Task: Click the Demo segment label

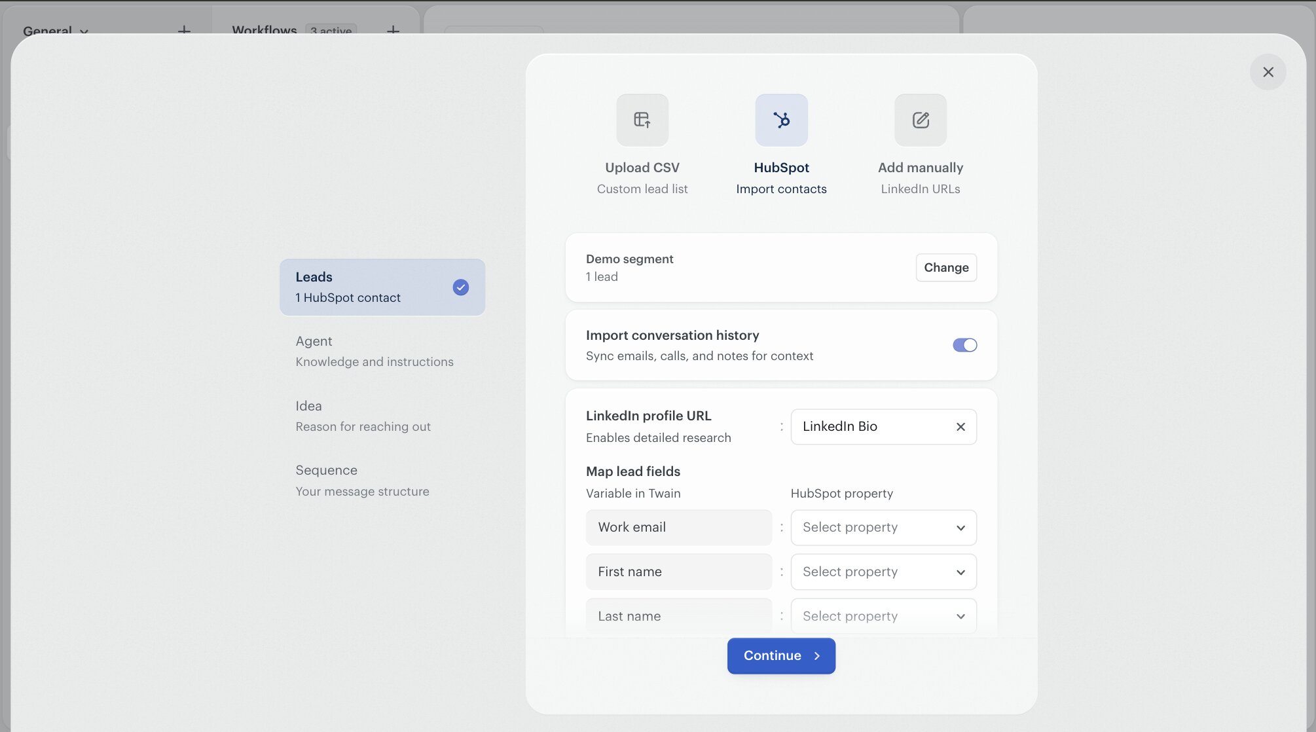Action: 629,259
